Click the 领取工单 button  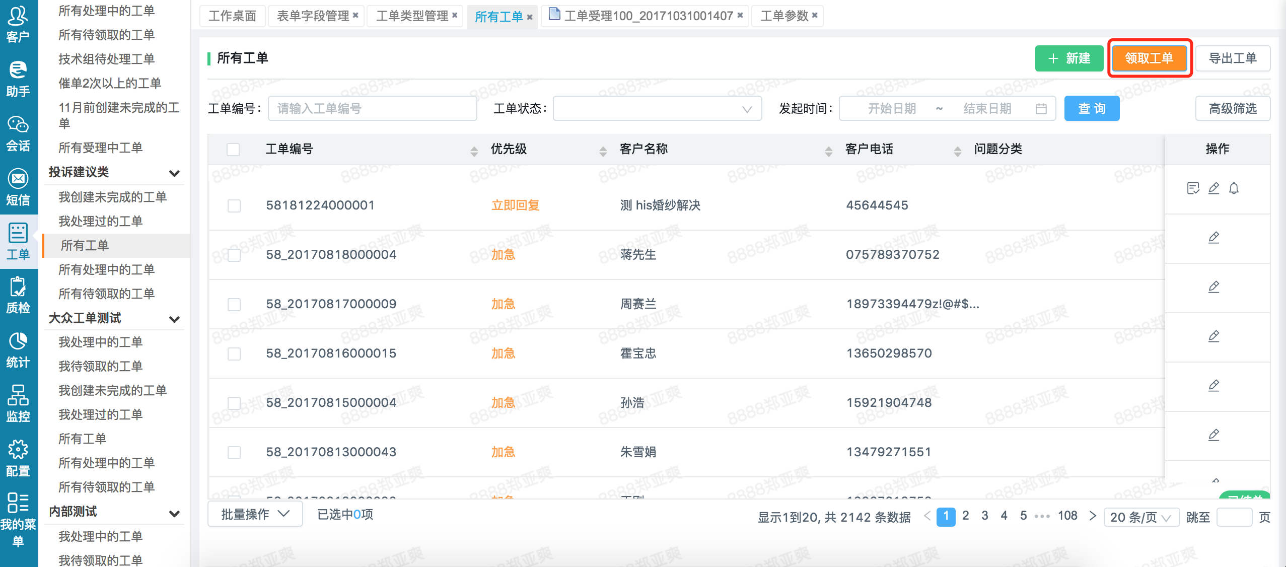tap(1149, 58)
